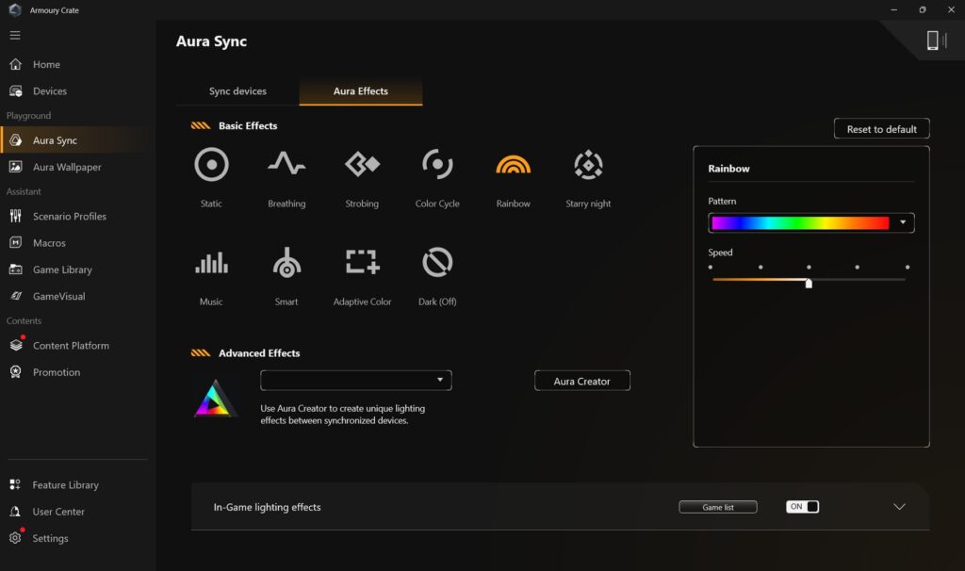Screen dimensions: 965x571
Task: Switch to the Aura Effects tab
Action: tap(361, 91)
